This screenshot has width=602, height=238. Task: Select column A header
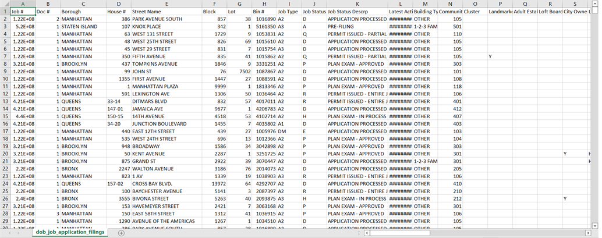click(x=23, y=4)
